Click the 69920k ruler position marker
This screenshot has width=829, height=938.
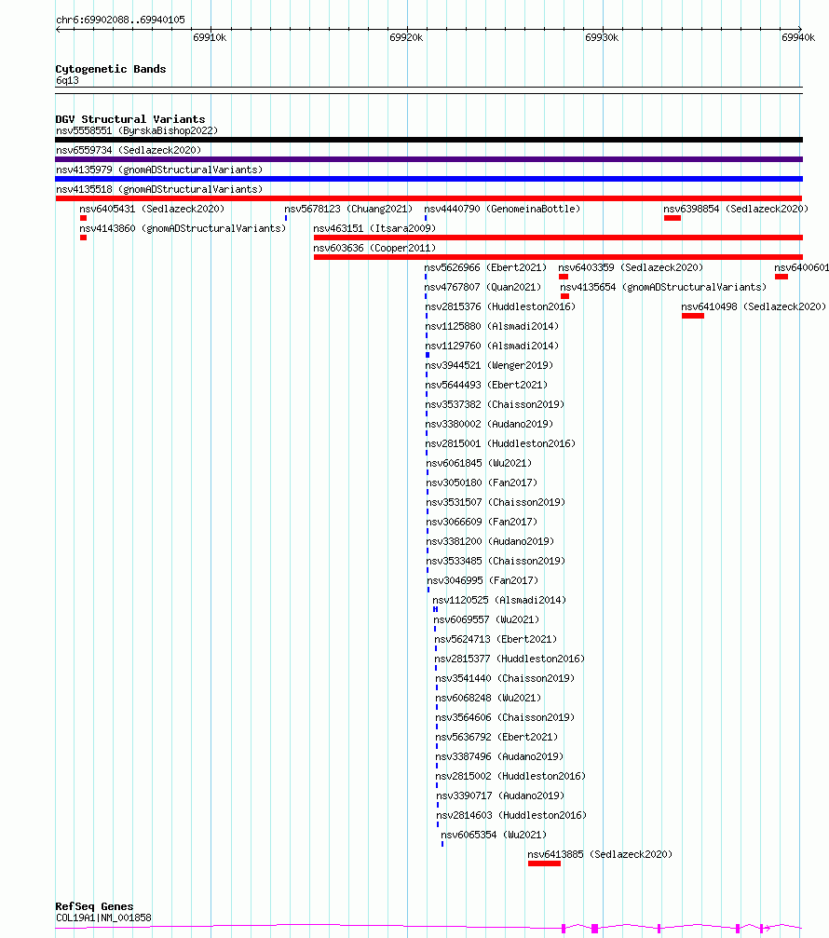[x=406, y=37]
